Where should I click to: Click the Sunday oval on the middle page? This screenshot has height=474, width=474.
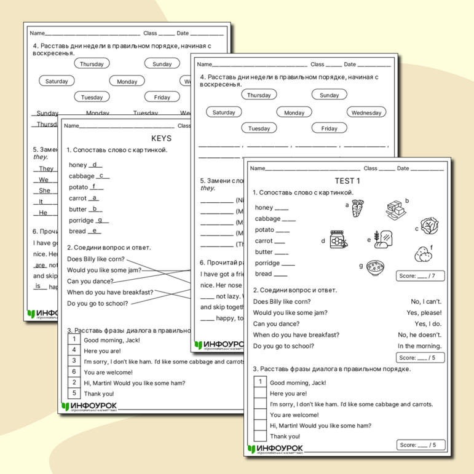329,95
